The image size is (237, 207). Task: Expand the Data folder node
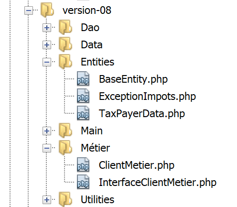47,45
